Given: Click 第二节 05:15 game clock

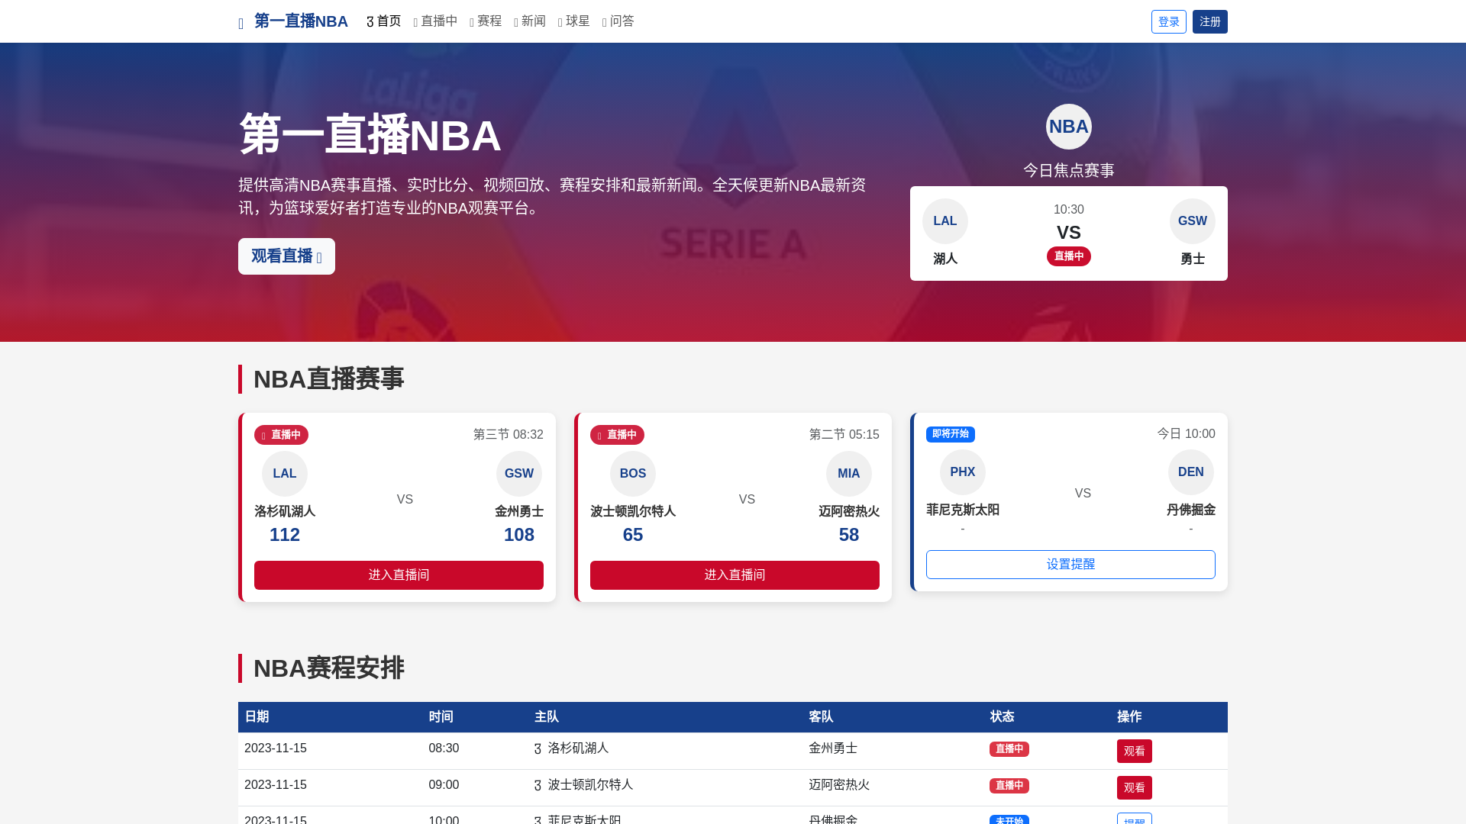Looking at the screenshot, I should 844,435.
